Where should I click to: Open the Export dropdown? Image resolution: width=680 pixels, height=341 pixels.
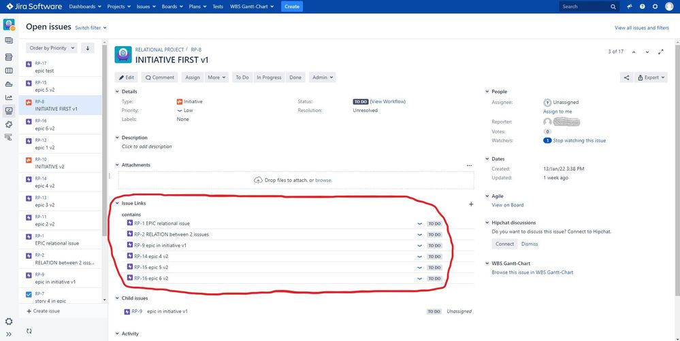[651, 77]
